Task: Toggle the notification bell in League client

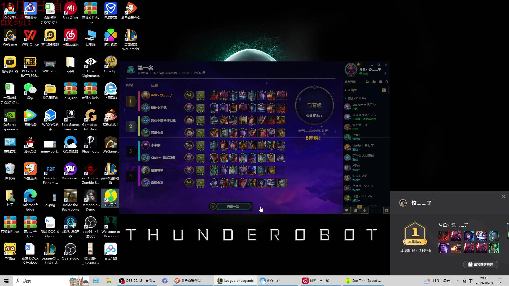Action: (385, 74)
